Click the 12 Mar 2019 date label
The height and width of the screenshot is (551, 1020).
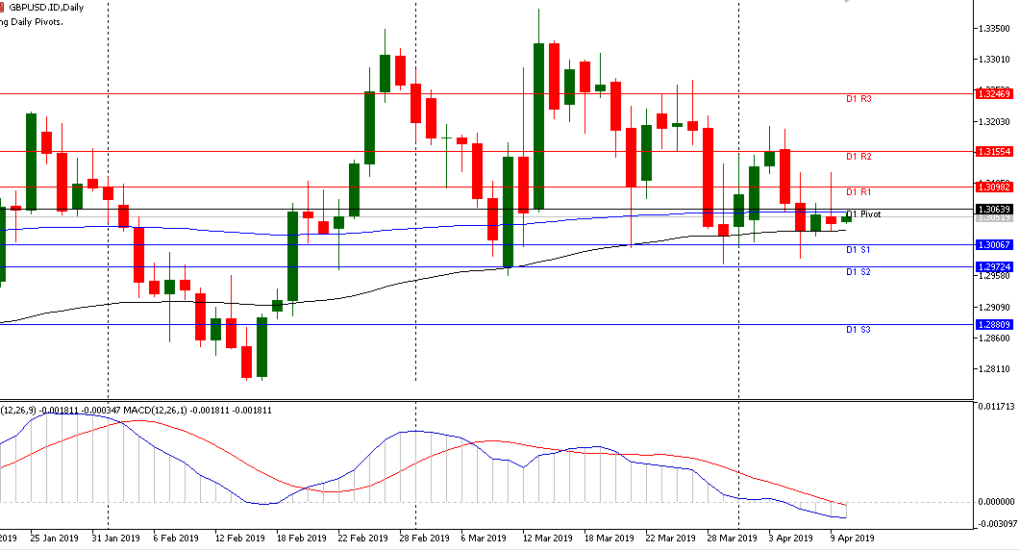coord(546,538)
